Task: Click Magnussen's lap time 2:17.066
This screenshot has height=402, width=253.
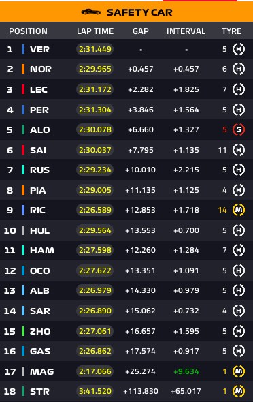Action: pyautogui.click(x=95, y=371)
